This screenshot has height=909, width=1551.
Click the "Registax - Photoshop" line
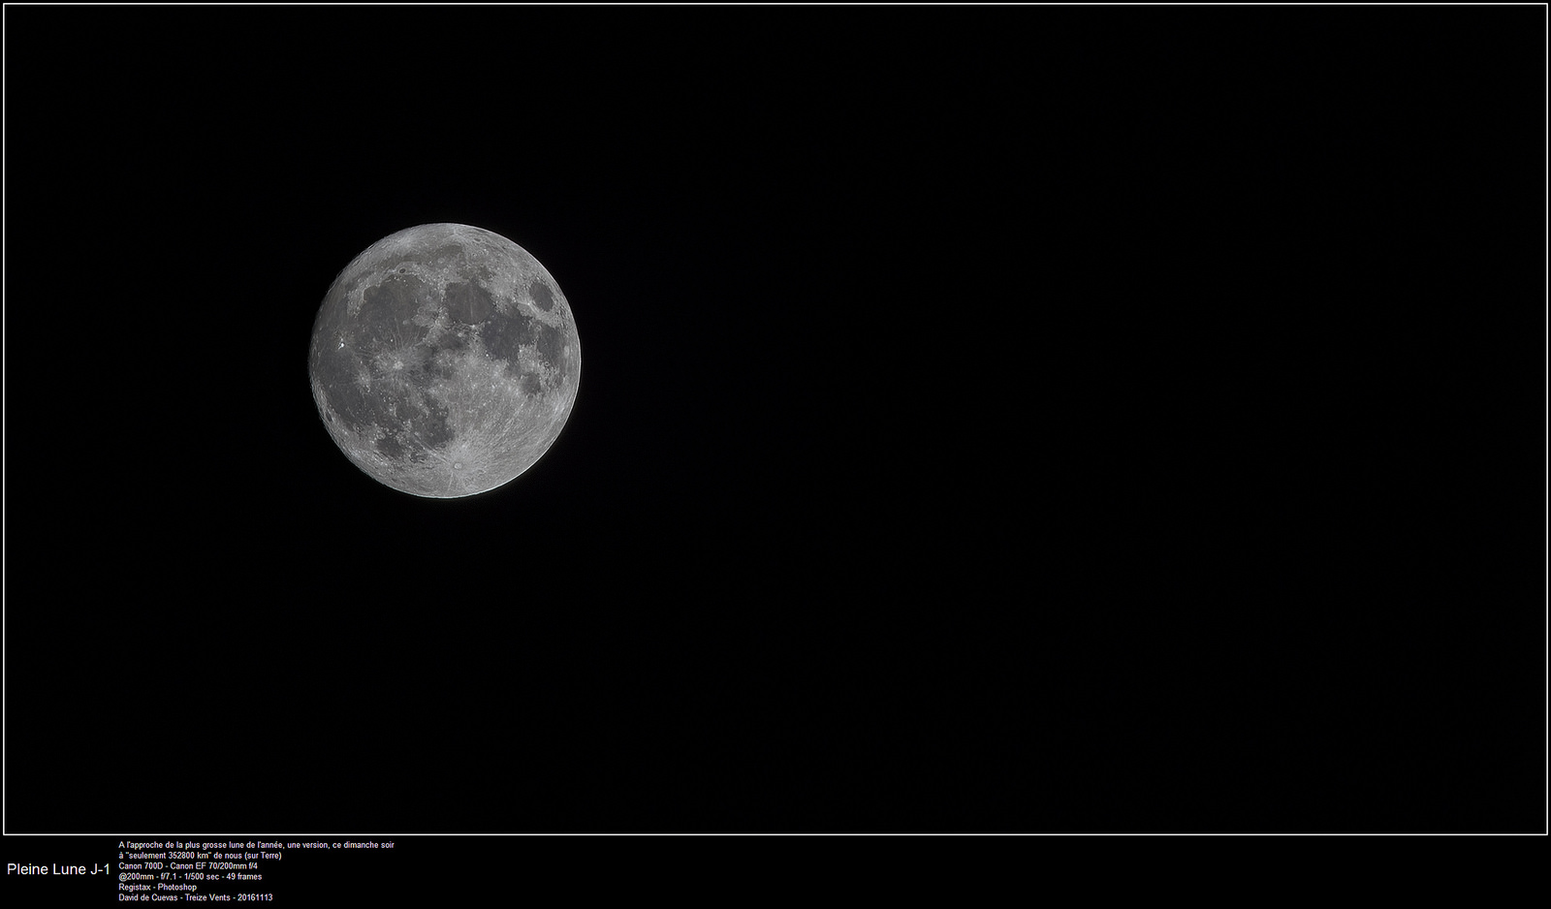(157, 888)
